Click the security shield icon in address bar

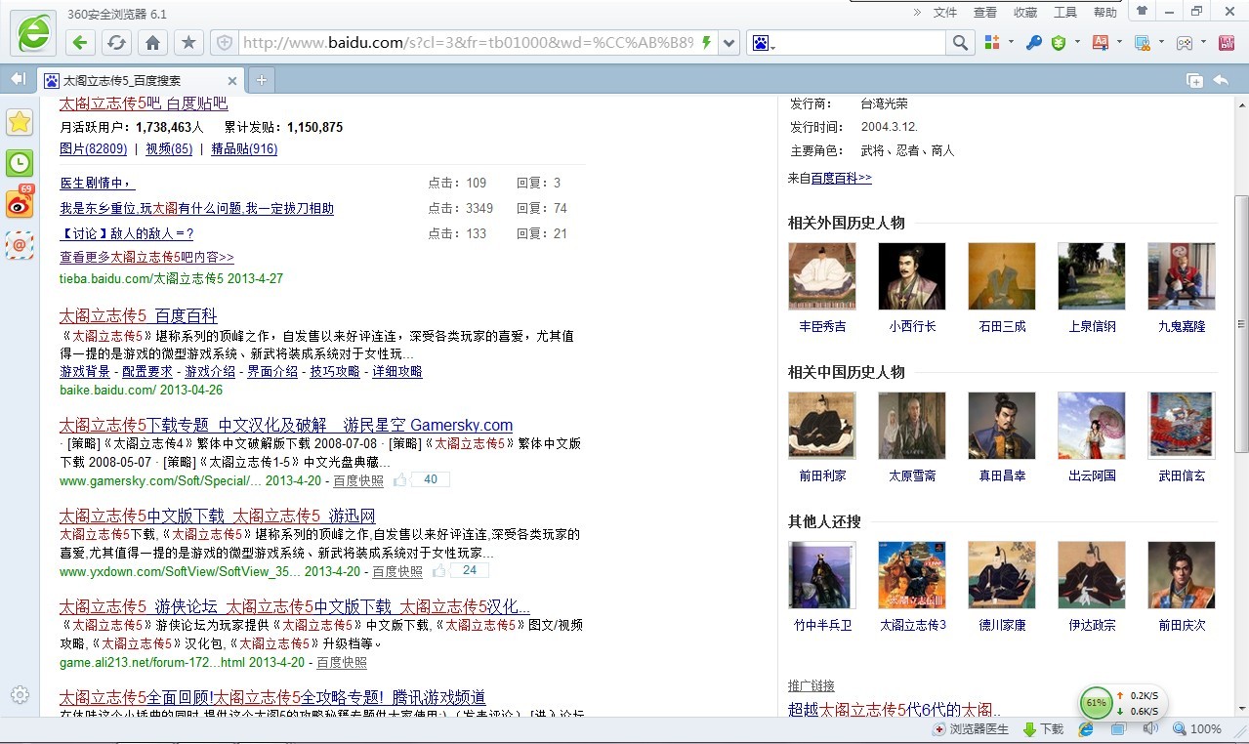(x=225, y=43)
